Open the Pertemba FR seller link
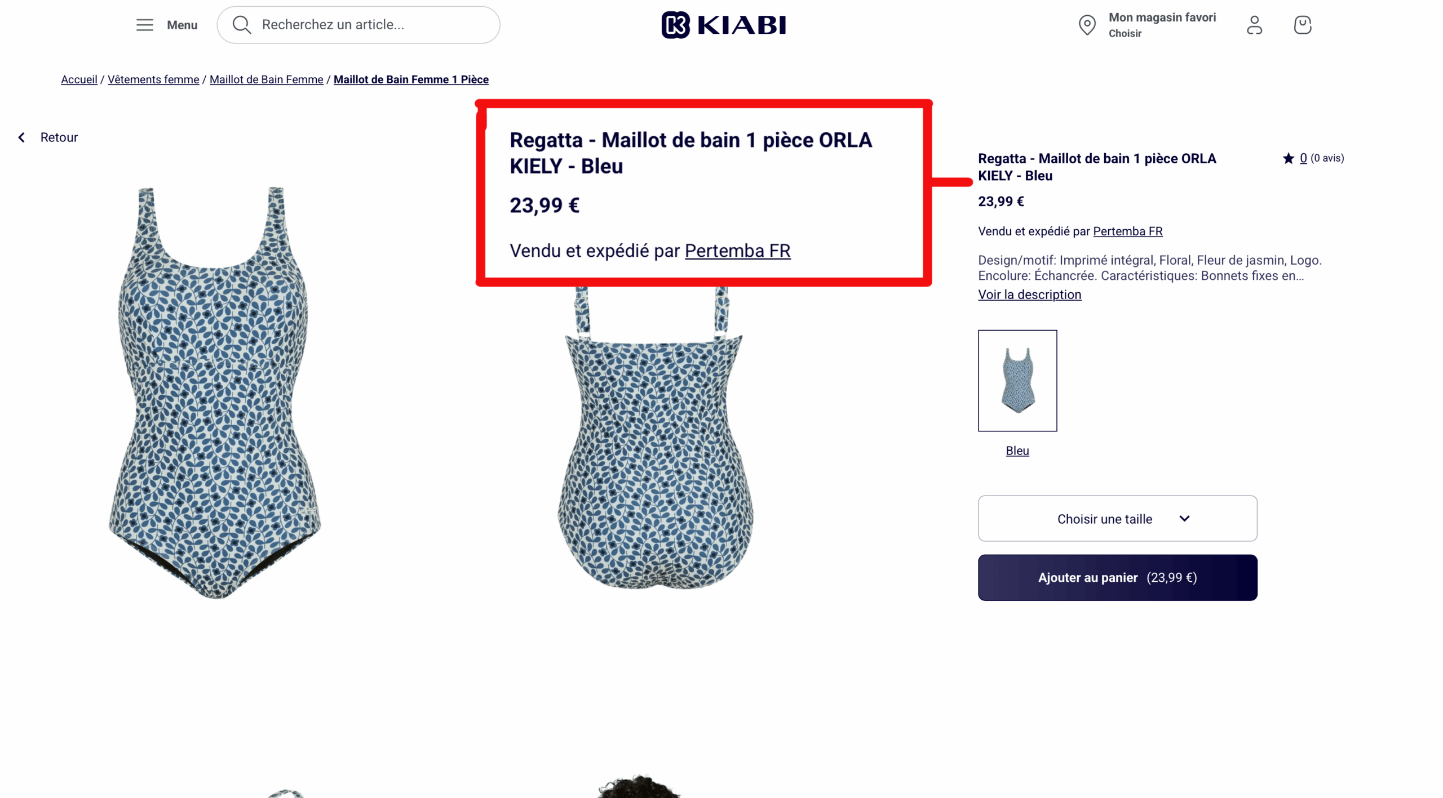Screen dimensions: 1443x798 tap(1127, 231)
